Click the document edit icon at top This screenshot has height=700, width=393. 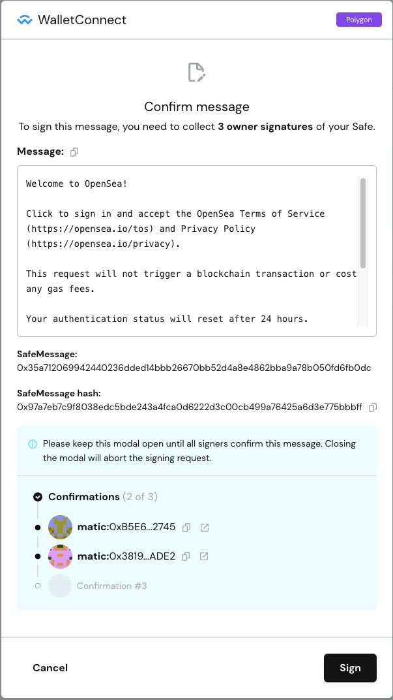click(196, 72)
